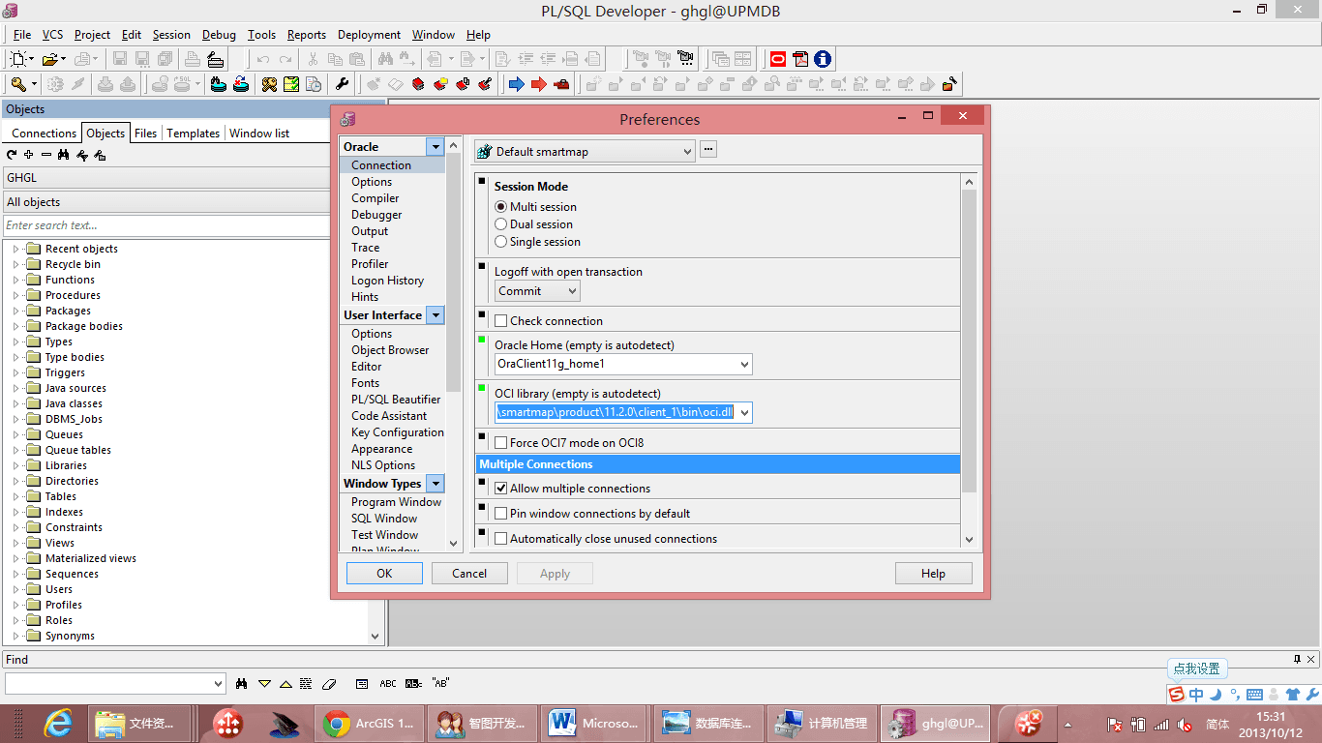Click the Open file folder icon
Image resolution: width=1322 pixels, height=743 pixels.
point(50,59)
